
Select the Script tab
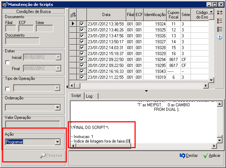tap(76, 96)
